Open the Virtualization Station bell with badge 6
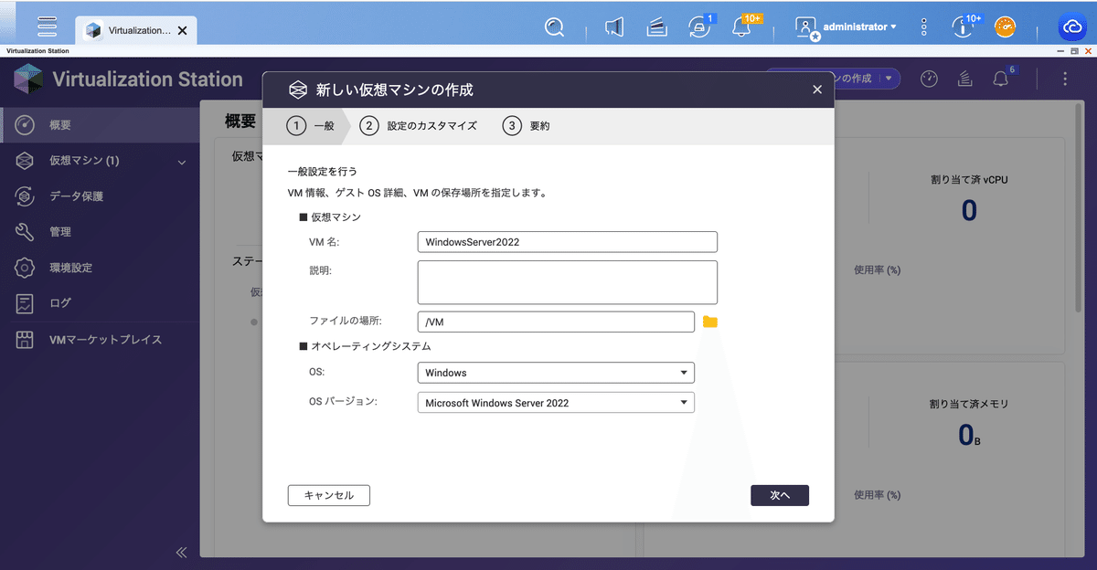Viewport: 1097px width, 570px height. [1001, 79]
